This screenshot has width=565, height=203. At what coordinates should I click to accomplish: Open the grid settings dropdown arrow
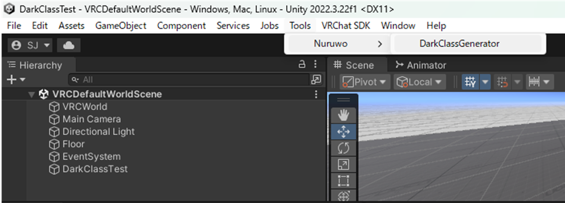(485, 82)
